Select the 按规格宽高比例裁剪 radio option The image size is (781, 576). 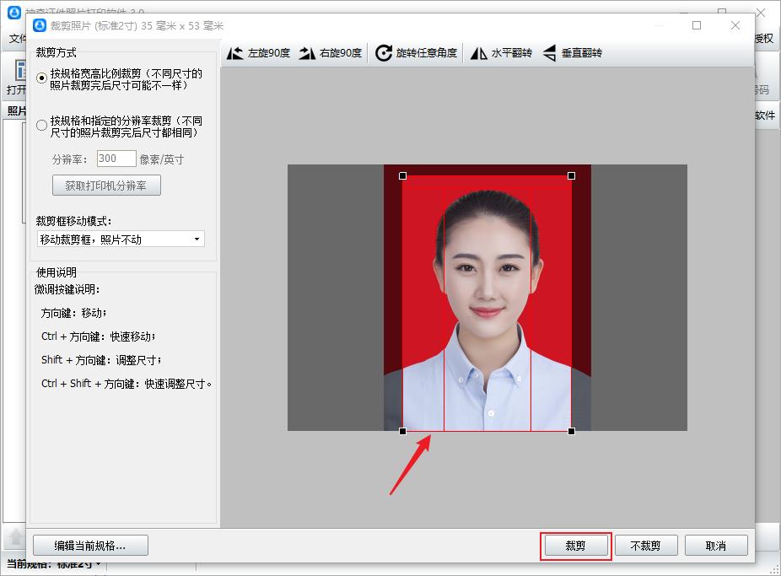(40, 77)
